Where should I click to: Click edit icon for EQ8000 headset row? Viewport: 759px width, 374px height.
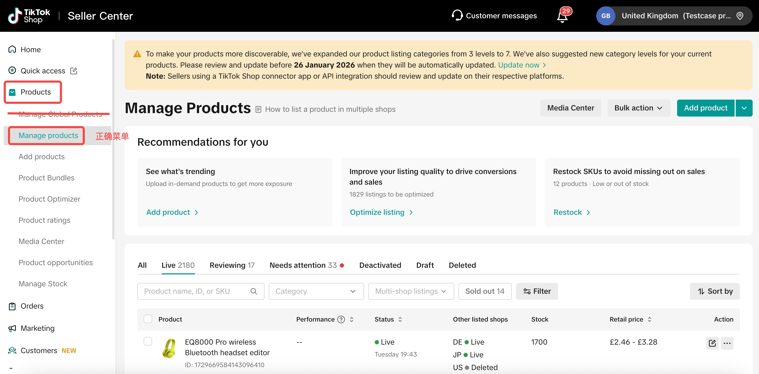pos(712,343)
